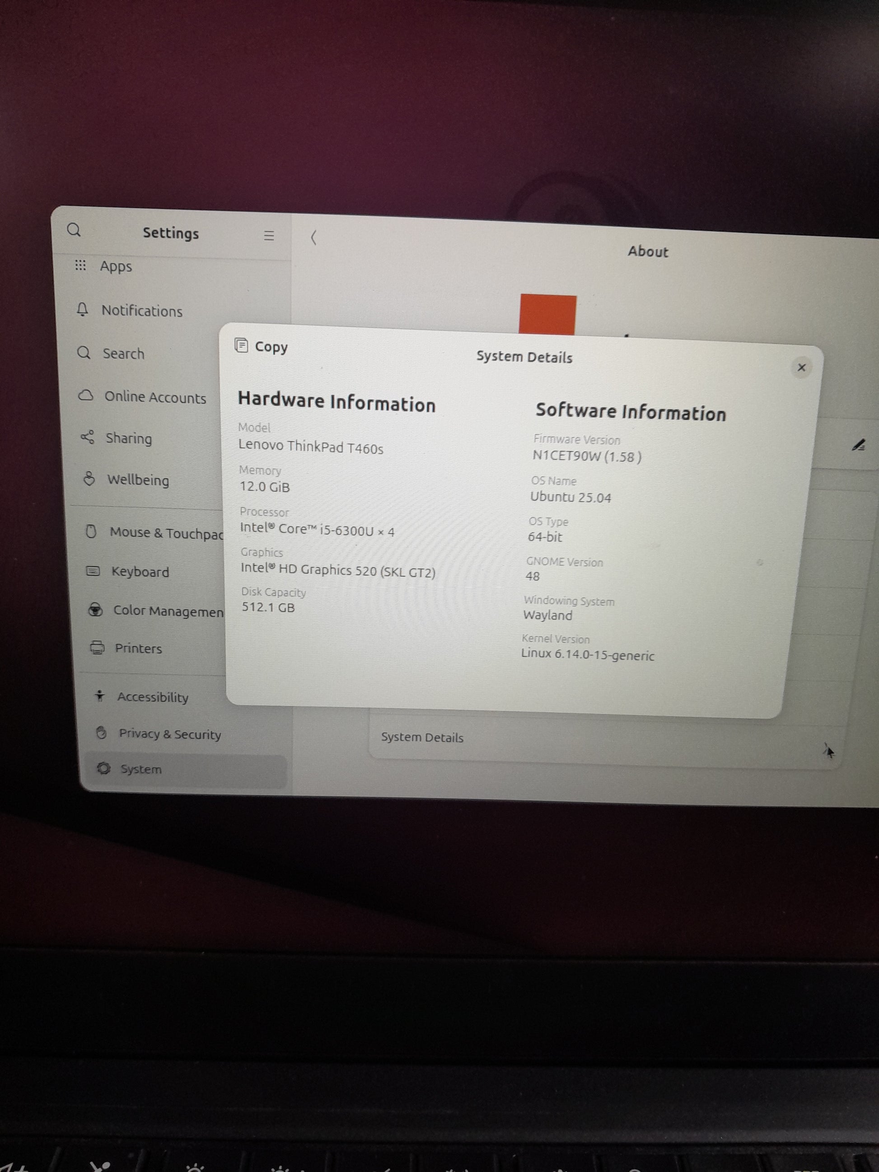Click the disk capacity value 512.1 GB

(x=268, y=607)
